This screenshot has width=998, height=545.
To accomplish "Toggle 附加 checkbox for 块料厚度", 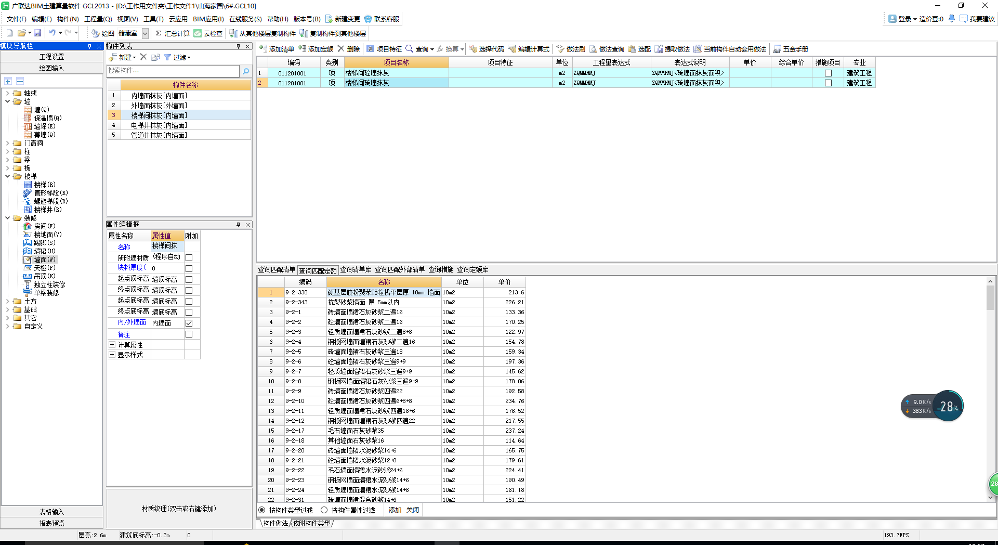I will click(x=189, y=268).
